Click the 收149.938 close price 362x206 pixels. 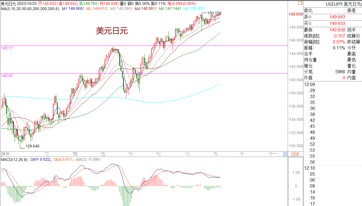tap(109, 4)
